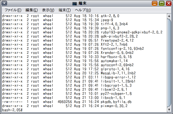This screenshot has height=114, width=173.
Task: Click the scrollbar up arrow
Action: click(x=169, y=16)
